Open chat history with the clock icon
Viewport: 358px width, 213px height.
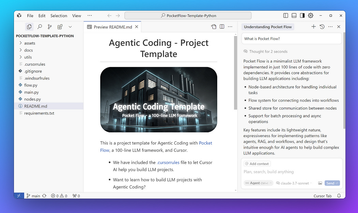tap(322, 27)
